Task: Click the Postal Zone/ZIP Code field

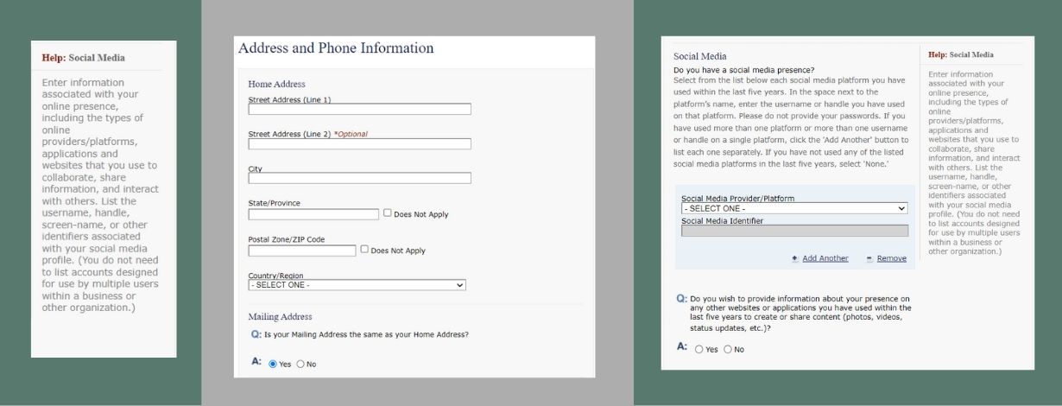Action: point(301,251)
